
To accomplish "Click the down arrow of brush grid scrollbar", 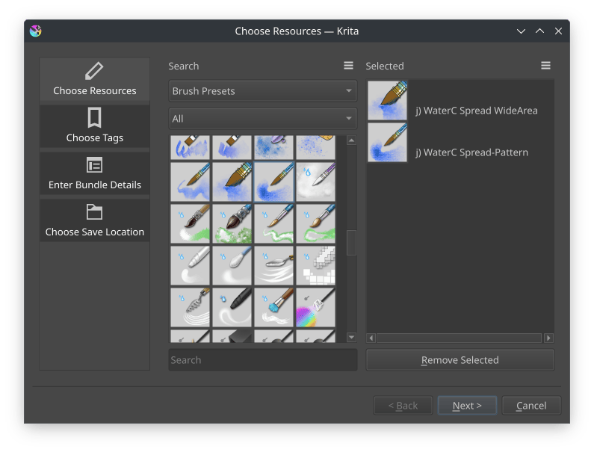I will pos(352,337).
